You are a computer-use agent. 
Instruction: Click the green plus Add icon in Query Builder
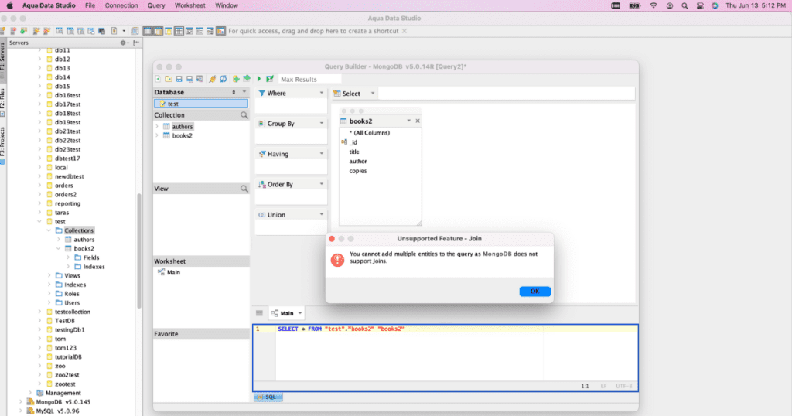click(236, 80)
